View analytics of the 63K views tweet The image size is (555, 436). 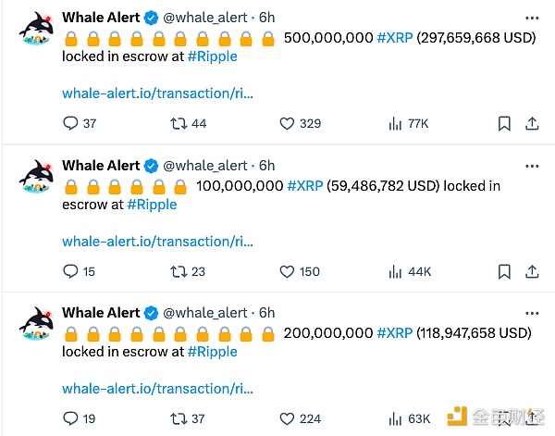coord(395,418)
